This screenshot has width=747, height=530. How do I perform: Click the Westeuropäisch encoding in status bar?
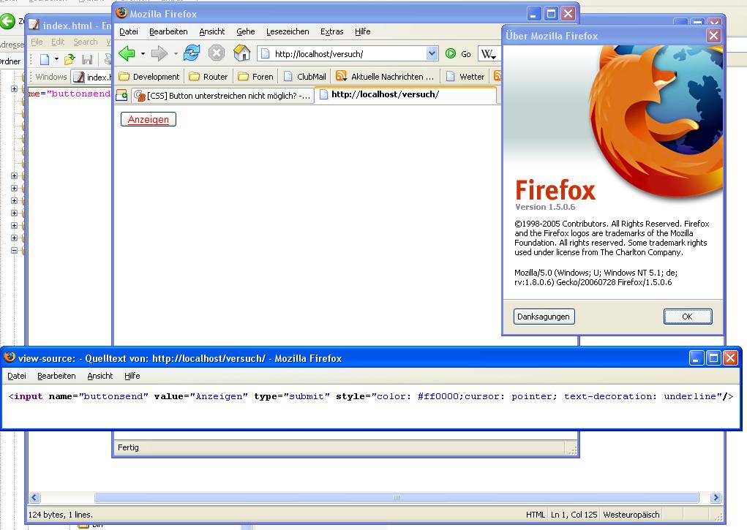point(631,515)
